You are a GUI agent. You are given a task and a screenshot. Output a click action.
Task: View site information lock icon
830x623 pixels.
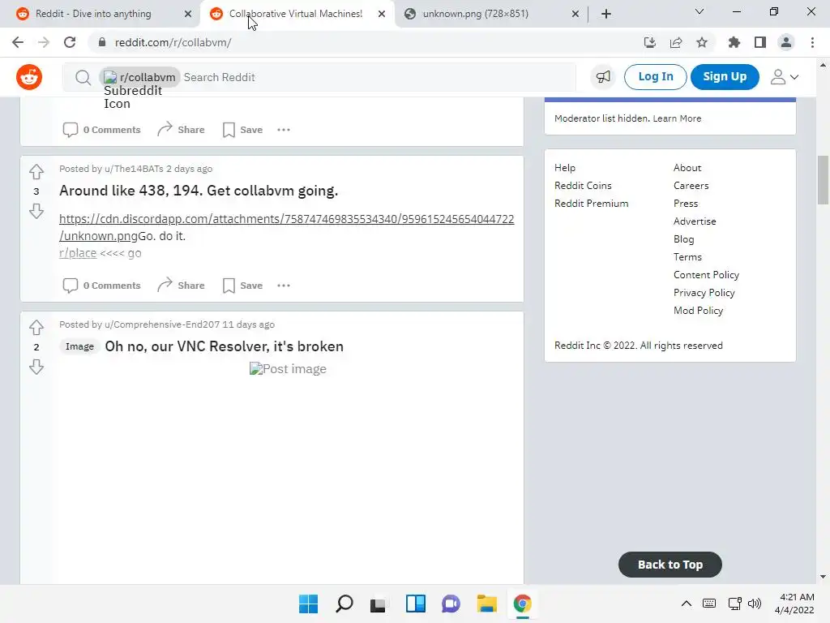102,42
